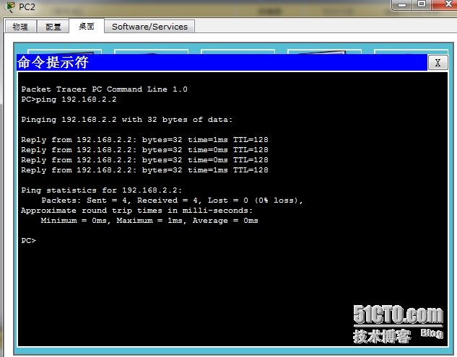
Task: Open the 配置 tab
Action: click(53, 27)
